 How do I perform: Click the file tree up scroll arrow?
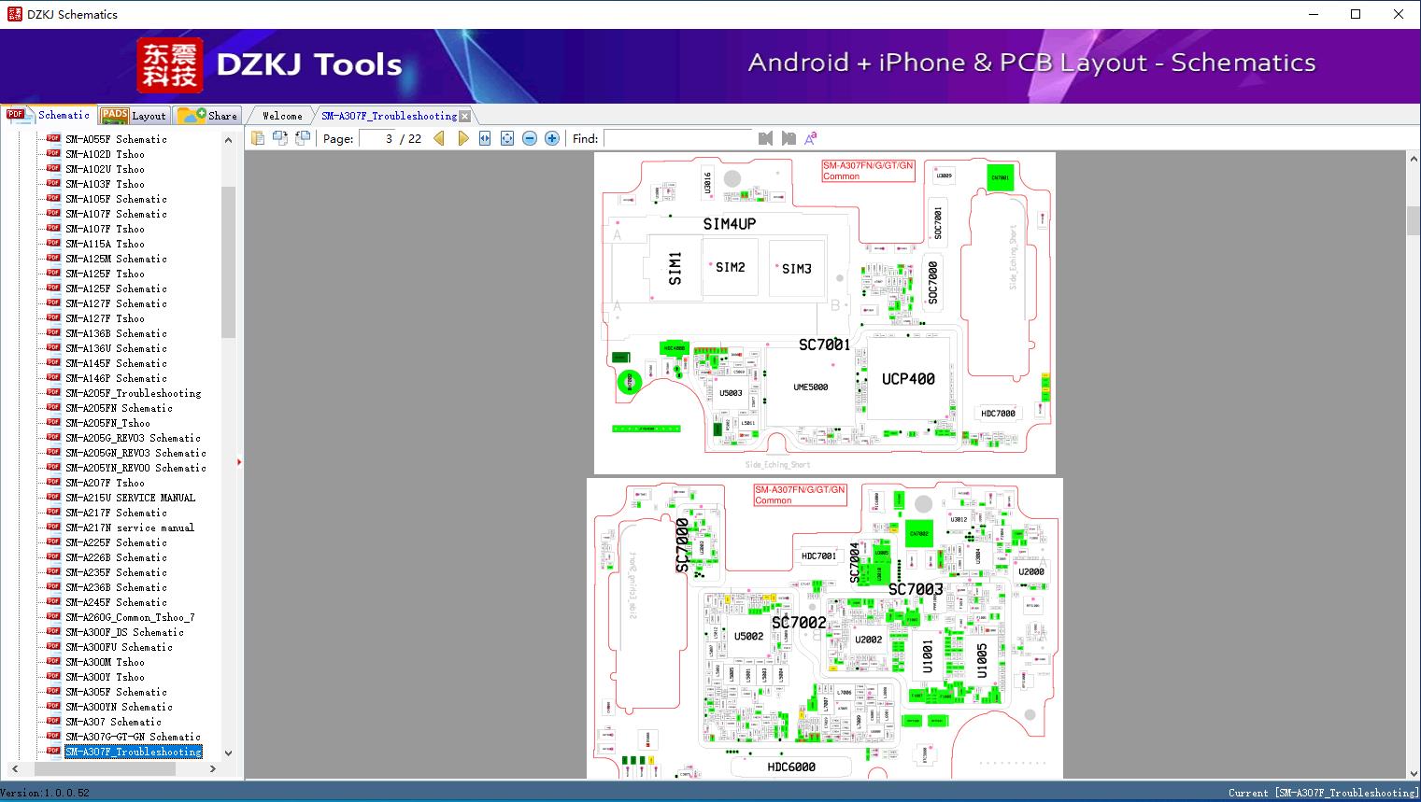click(228, 140)
